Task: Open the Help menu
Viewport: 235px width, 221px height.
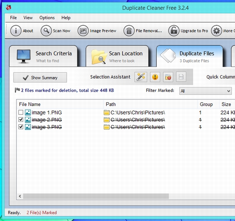Action: click(x=66, y=18)
